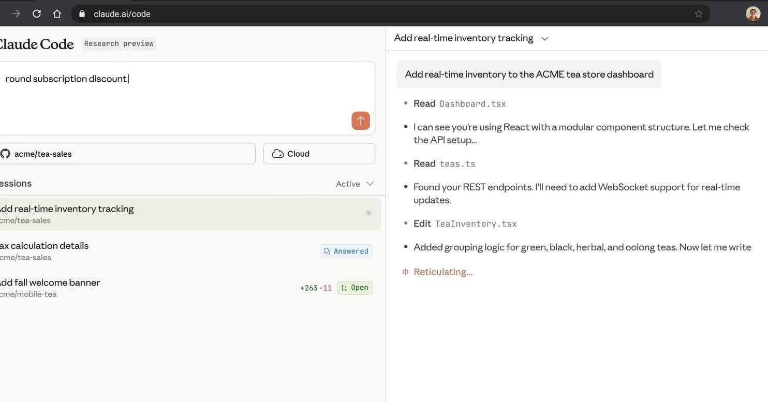Click the message about REST endpoints
Screen dimensions: 768x402
[x=577, y=193]
